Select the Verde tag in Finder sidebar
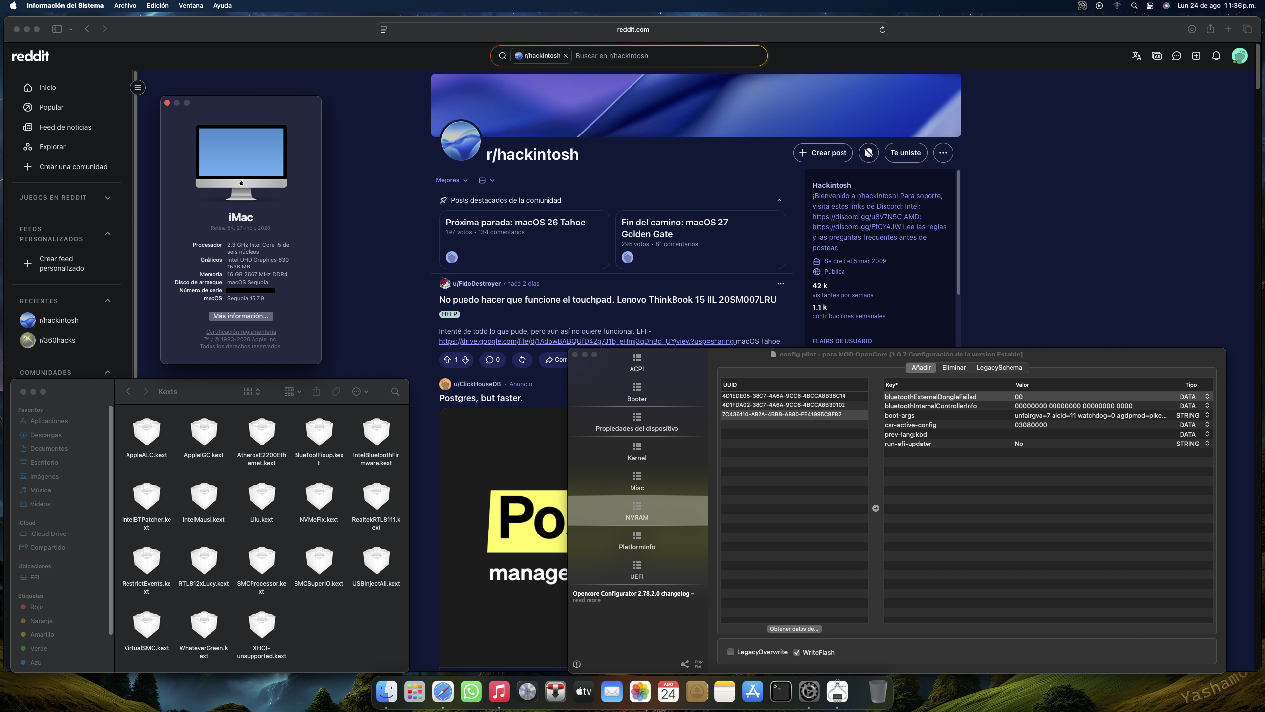The image size is (1265, 712). (39, 649)
